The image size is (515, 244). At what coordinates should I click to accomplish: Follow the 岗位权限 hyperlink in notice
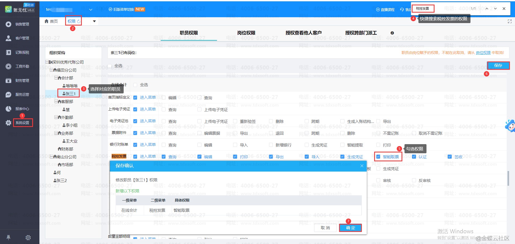483,53
